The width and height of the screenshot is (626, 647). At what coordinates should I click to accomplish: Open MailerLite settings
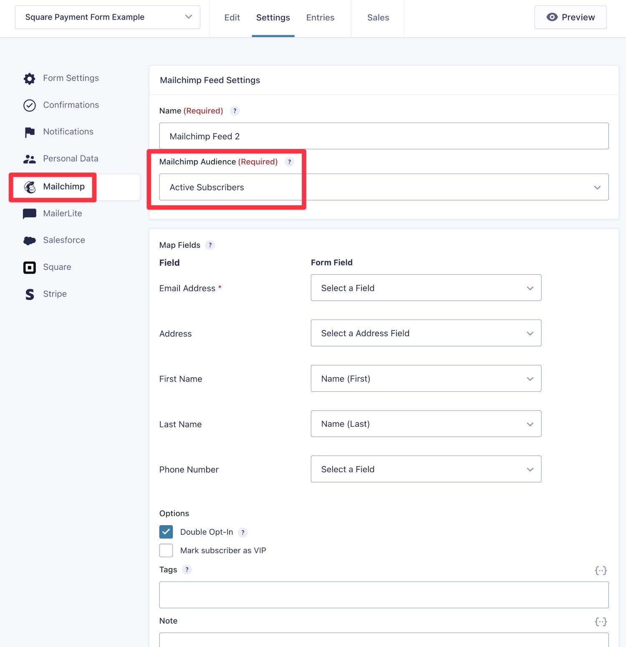63,213
